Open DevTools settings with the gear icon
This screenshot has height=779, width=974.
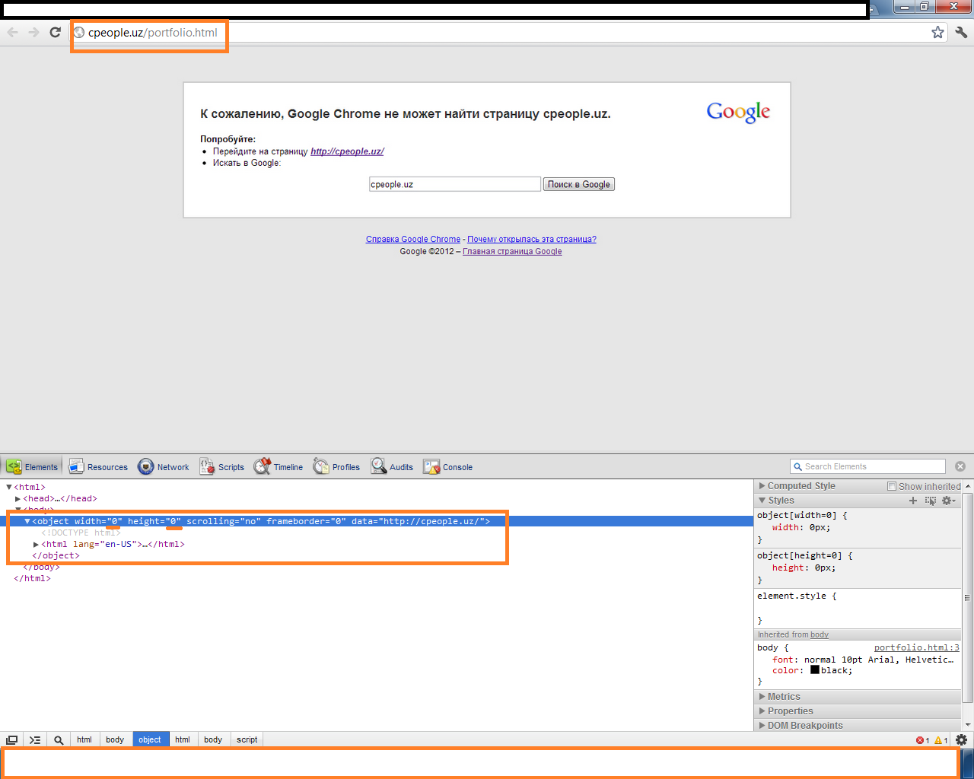point(962,739)
